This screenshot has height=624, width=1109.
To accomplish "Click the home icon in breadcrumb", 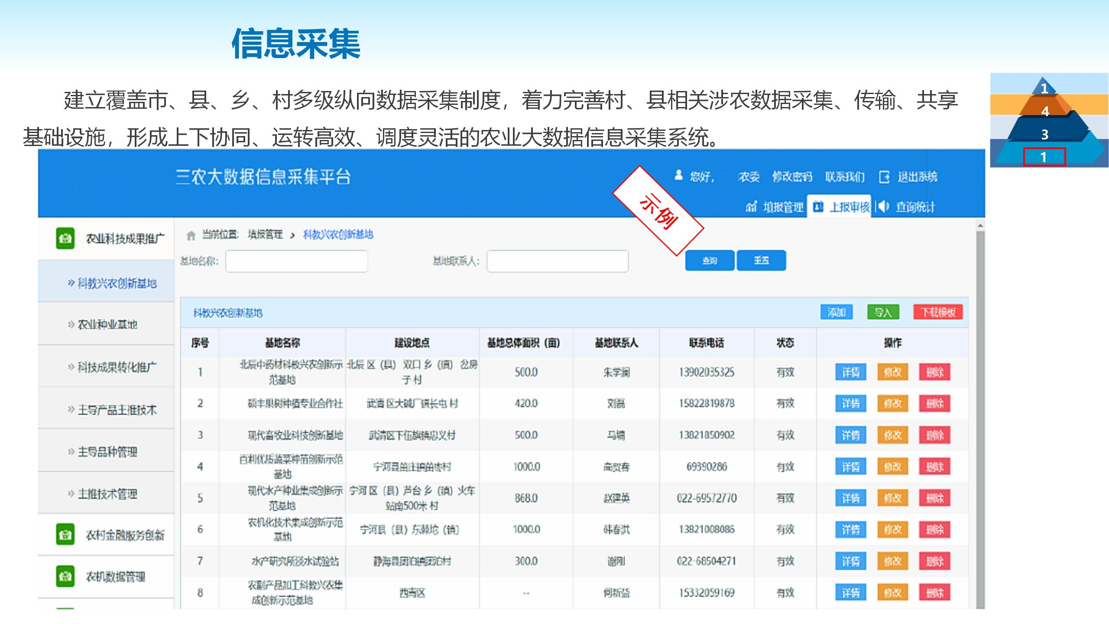I will click(191, 235).
